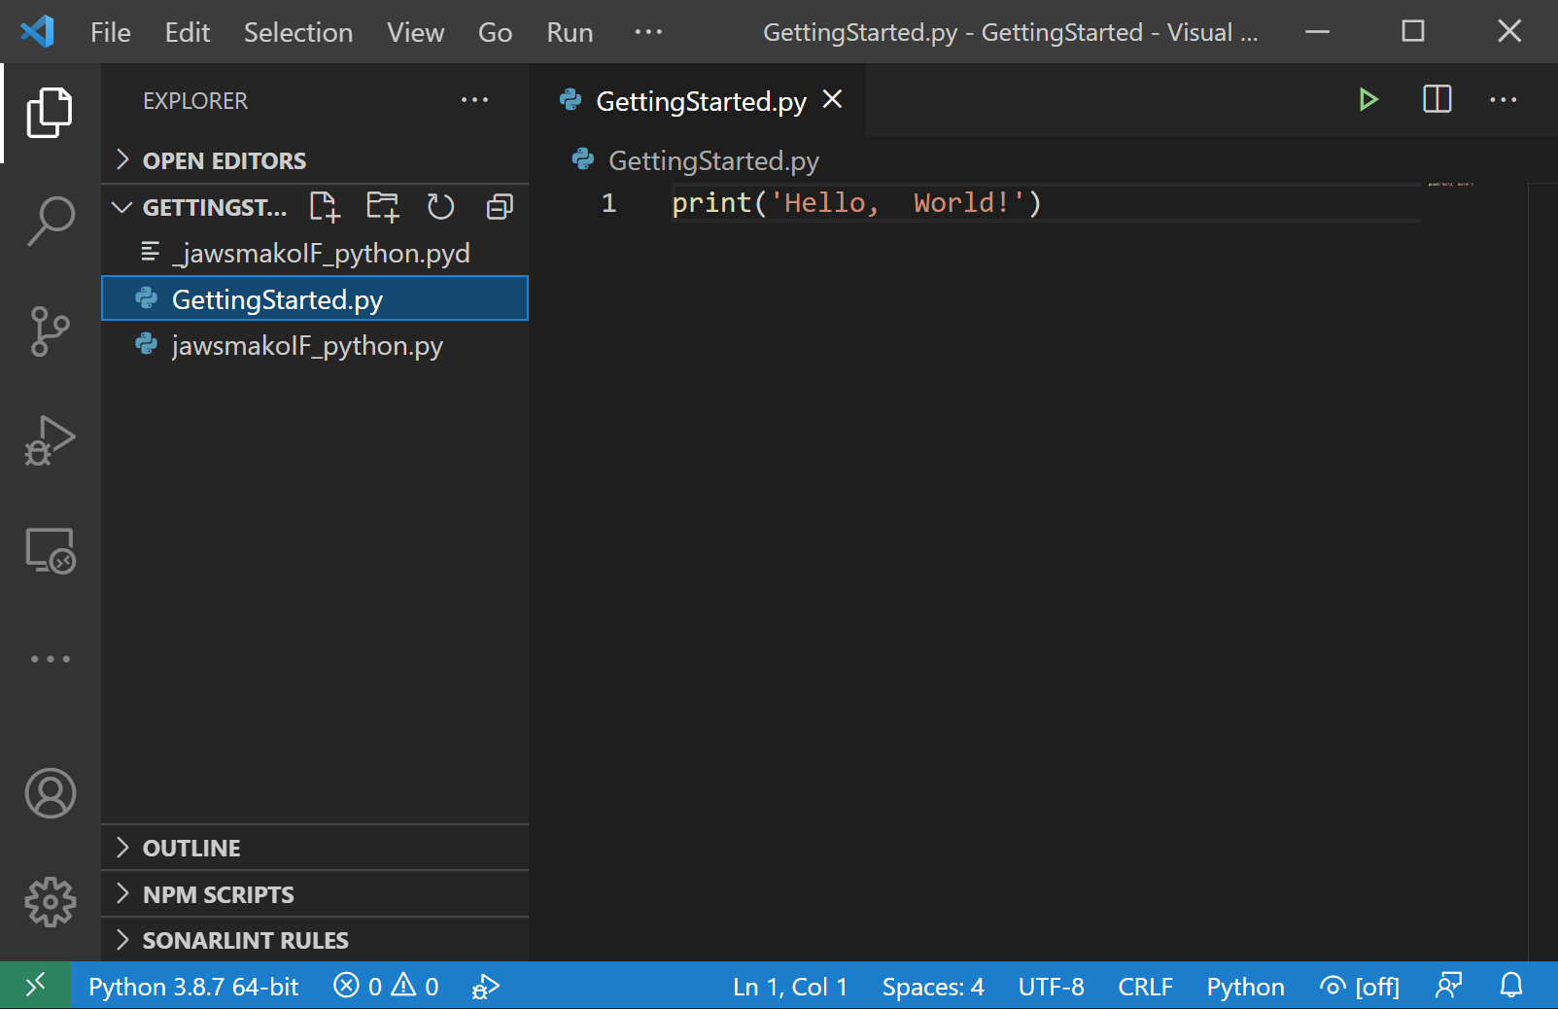Open the Source Control view

[51, 331]
